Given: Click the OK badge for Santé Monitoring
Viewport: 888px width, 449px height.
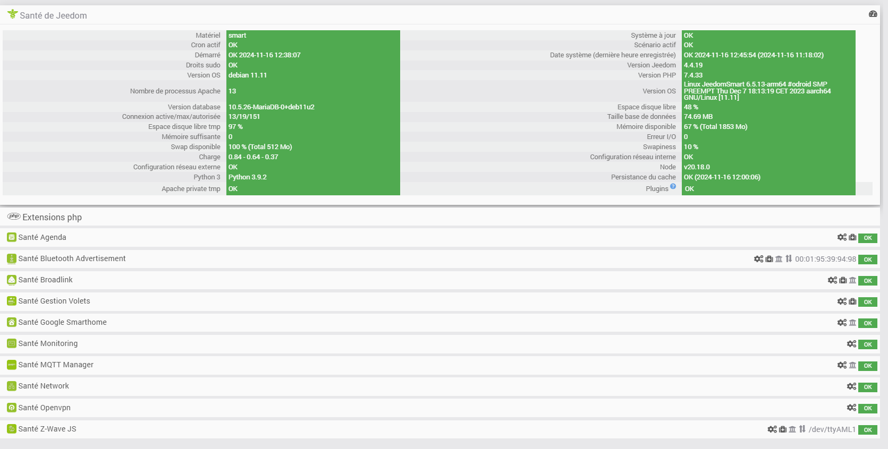Looking at the screenshot, I should (868, 344).
